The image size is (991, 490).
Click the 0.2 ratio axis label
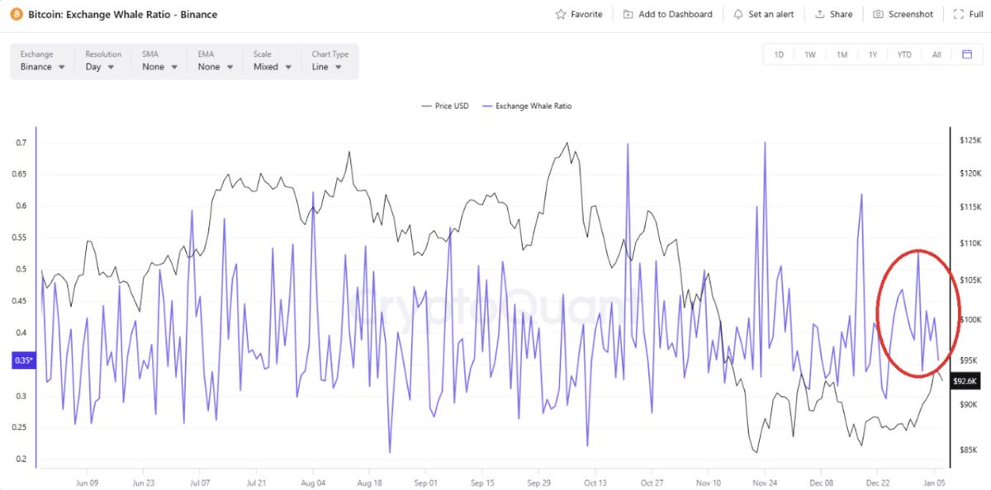(x=20, y=459)
